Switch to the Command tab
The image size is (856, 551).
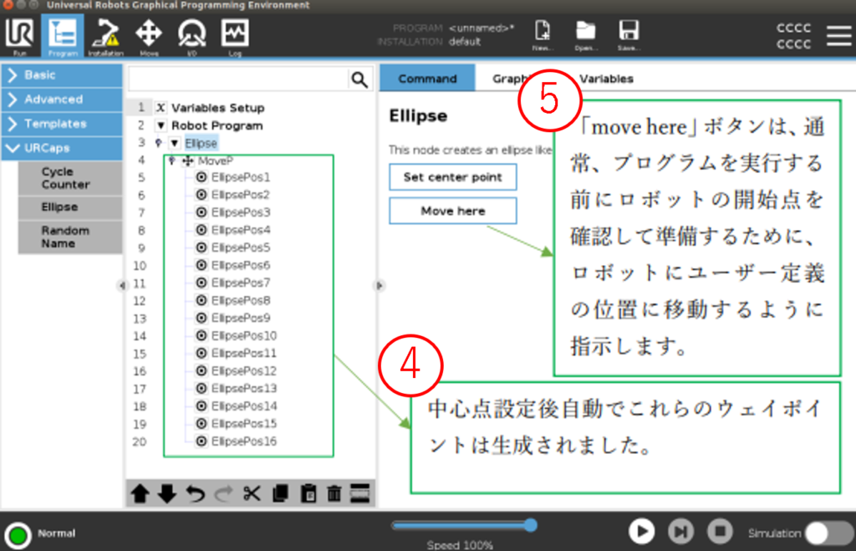point(427,79)
